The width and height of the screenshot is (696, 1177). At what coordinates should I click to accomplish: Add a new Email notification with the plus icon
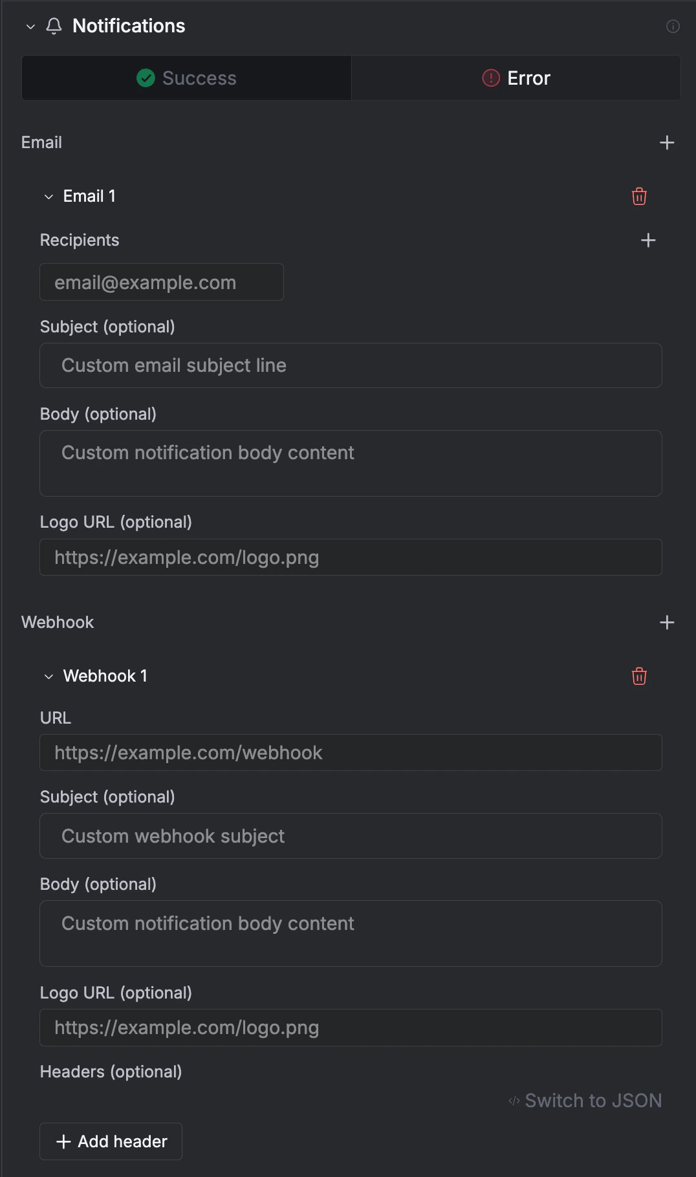(667, 142)
